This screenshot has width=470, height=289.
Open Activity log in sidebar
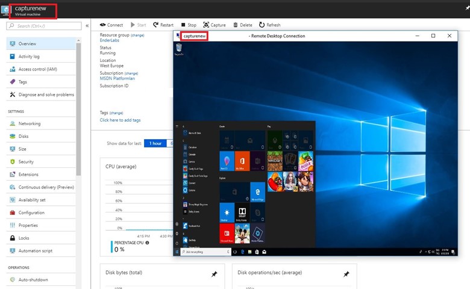(28, 57)
